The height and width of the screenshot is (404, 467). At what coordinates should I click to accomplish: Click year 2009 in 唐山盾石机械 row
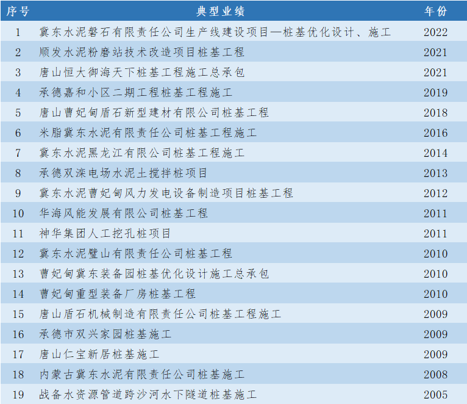(x=435, y=314)
